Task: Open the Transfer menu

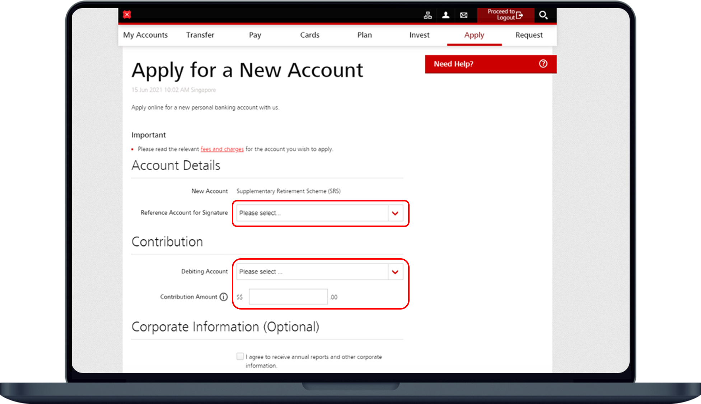Action: point(200,35)
